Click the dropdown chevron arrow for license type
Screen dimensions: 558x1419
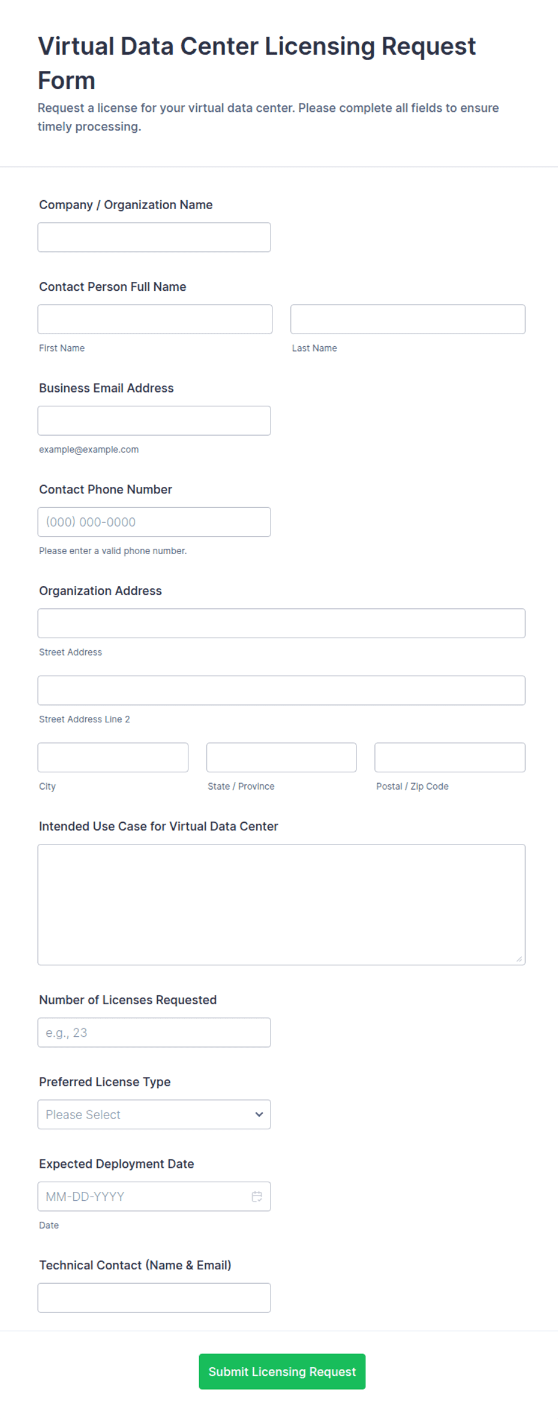tap(259, 1114)
